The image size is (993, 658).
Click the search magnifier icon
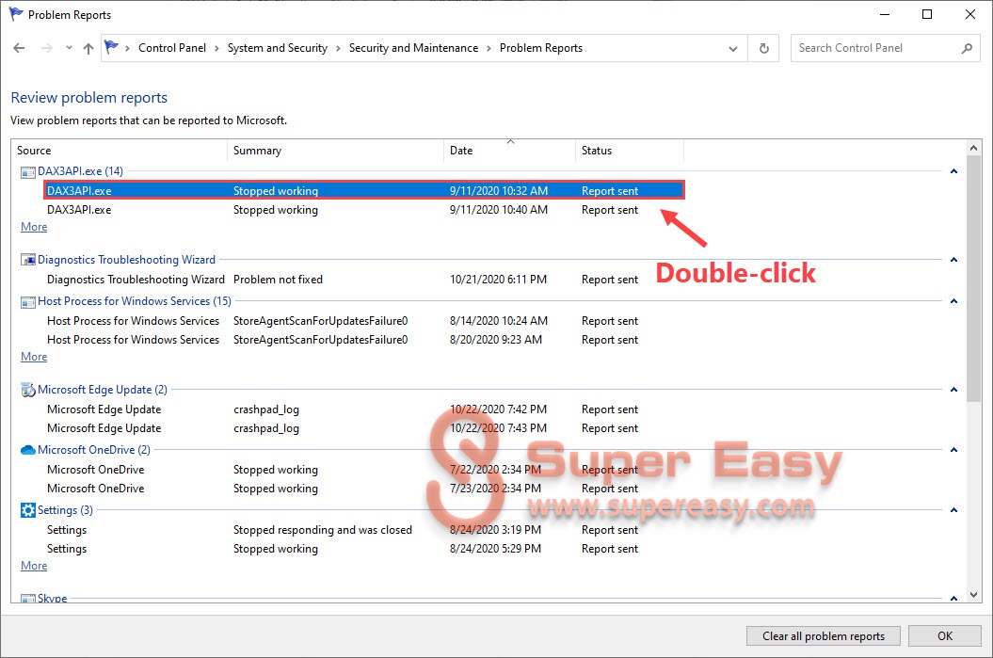point(967,48)
